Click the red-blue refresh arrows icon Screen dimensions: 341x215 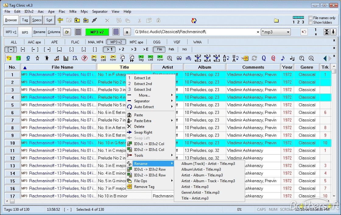coord(194,20)
